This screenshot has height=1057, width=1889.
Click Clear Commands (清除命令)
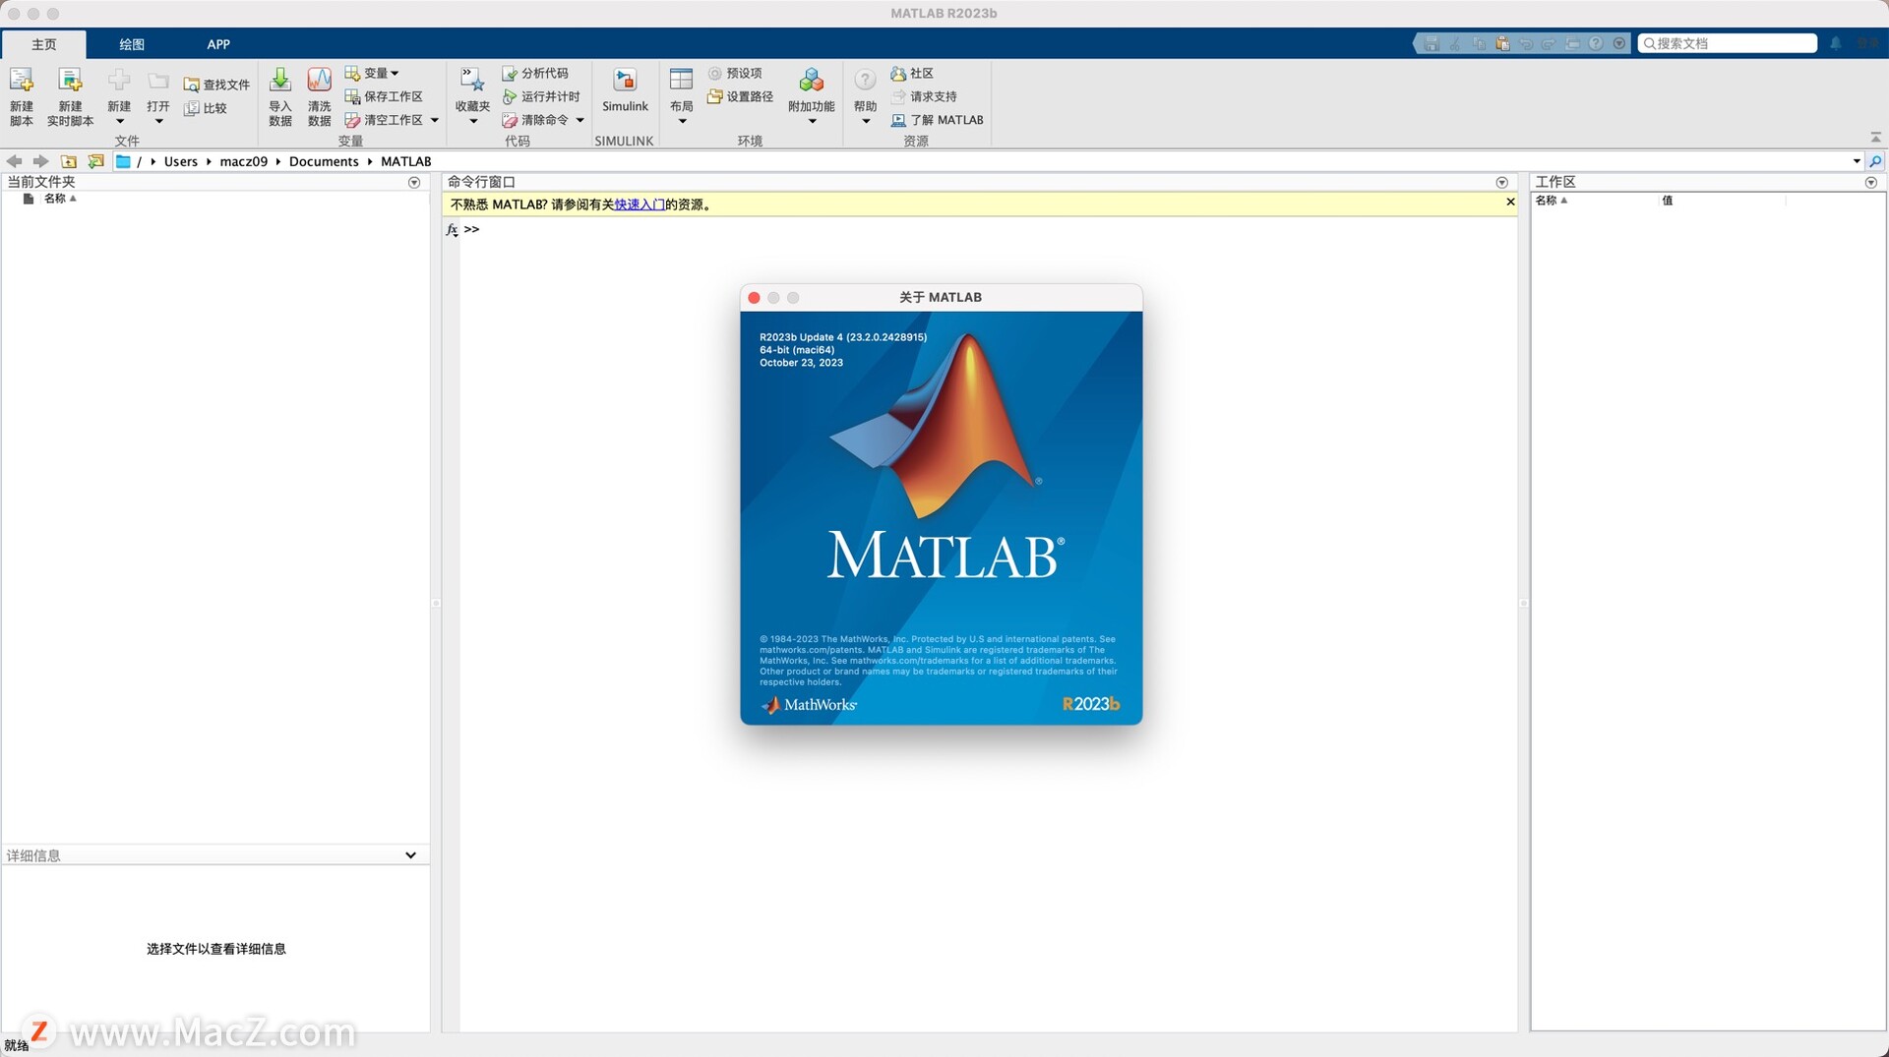[535, 120]
